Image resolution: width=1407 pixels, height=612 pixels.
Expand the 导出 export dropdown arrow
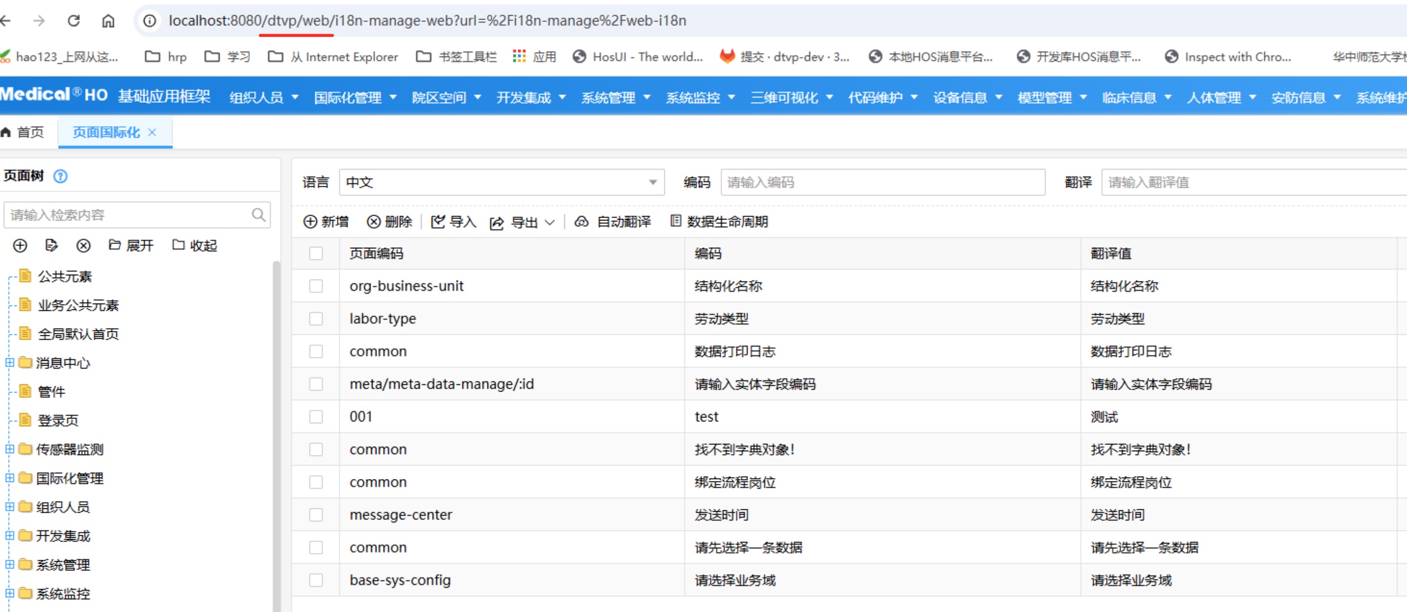550,222
